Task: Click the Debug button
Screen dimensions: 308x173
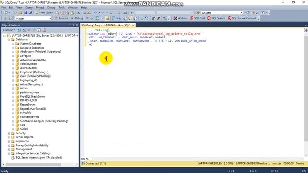Action: pyautogui.click(x=77, y=18)
